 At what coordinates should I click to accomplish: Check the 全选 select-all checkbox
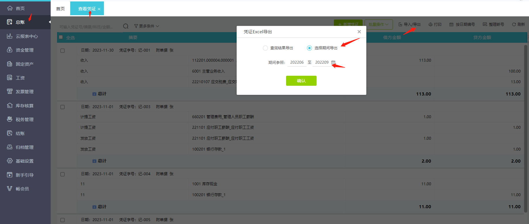tap(61, 37)
